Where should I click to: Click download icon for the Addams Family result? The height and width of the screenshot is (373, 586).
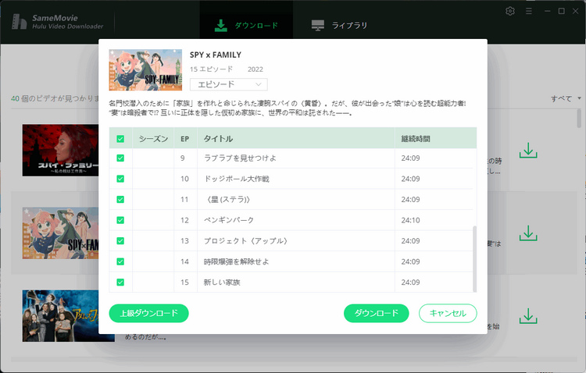pos(528,316)
